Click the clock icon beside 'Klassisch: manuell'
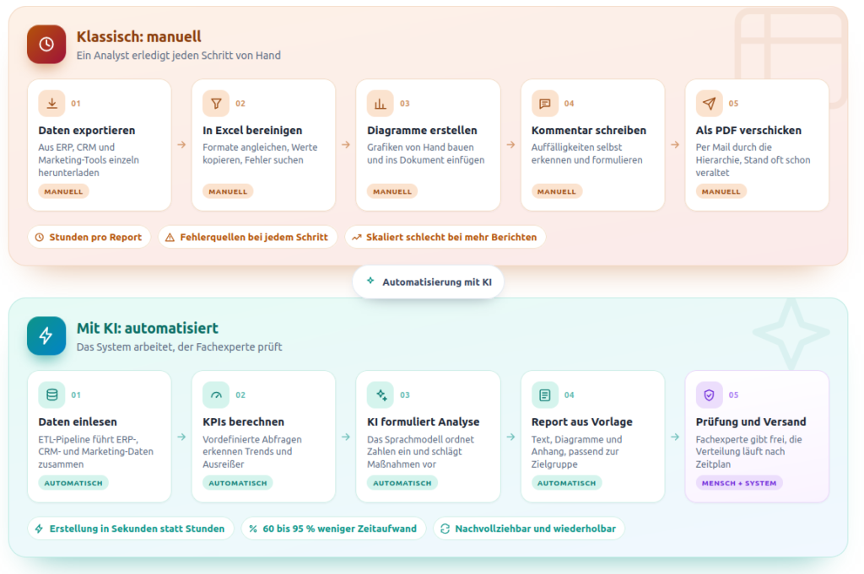864x574 pixels. 46,44
